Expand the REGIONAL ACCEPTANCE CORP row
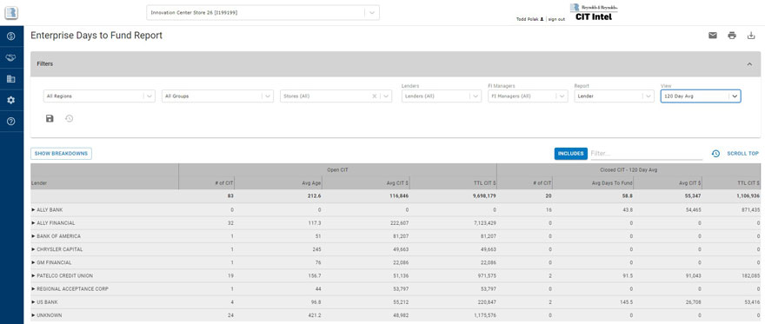Image resolution: width=765 pixels, height=324 pixels. click(34, 289)
